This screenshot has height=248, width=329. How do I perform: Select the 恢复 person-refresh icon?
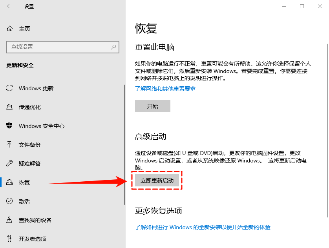[x=9, y=182]
